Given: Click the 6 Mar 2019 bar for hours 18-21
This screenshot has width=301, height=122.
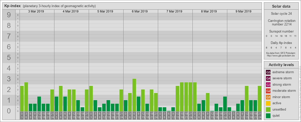Looking at the screenshot, I should 152,100.
